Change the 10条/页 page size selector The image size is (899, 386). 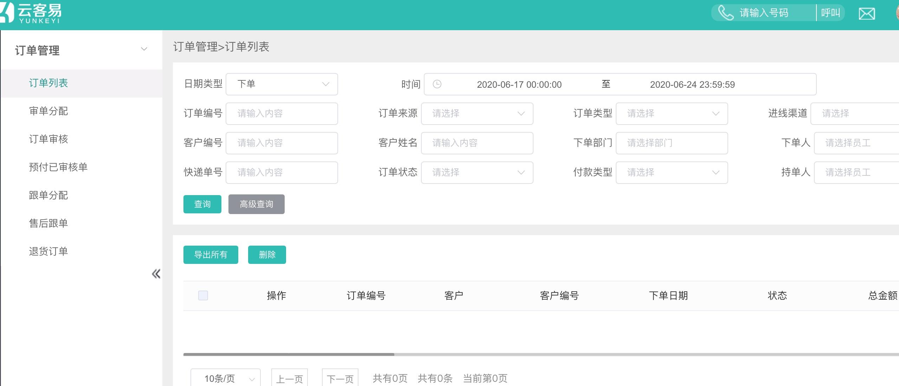226,378
